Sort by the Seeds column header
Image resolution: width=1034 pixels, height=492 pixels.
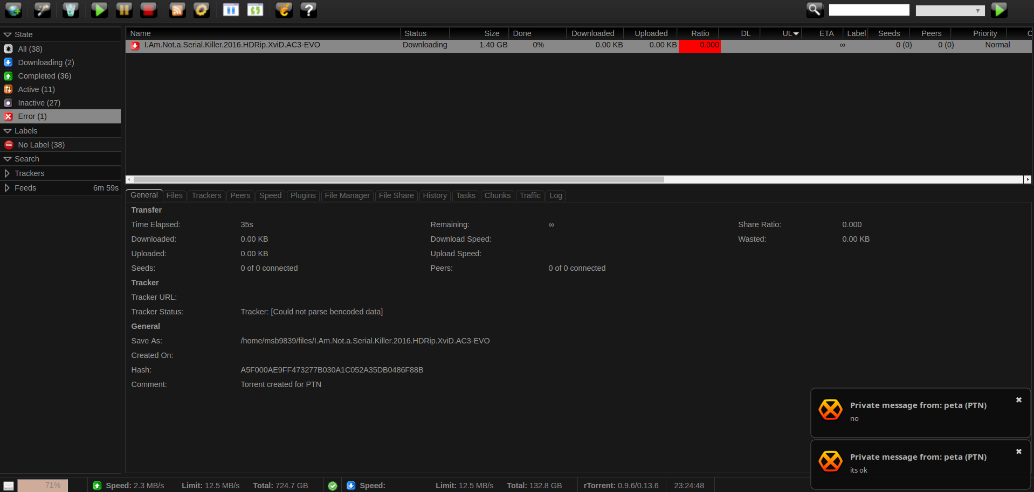(x=889, y=33)
